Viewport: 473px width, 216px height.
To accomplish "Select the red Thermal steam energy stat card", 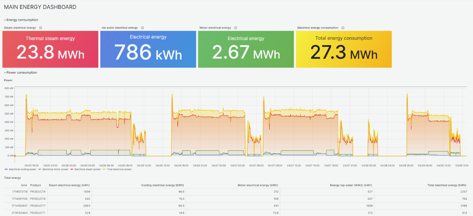I will point(50,49).
